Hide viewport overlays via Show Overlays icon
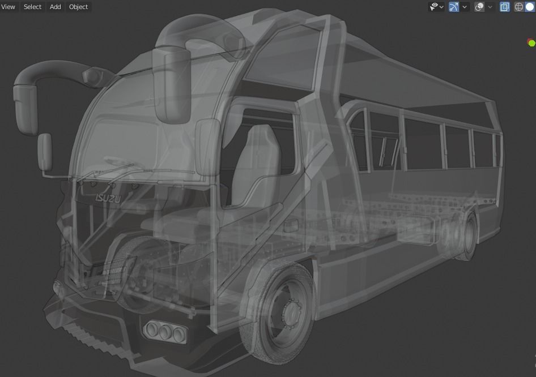Screen dimensions: 536x377 480,6
